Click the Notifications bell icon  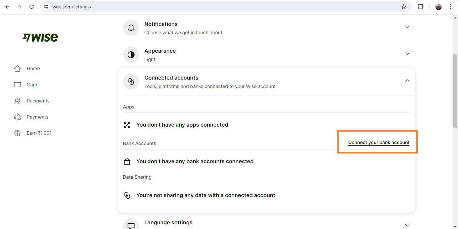click(131, 28)
